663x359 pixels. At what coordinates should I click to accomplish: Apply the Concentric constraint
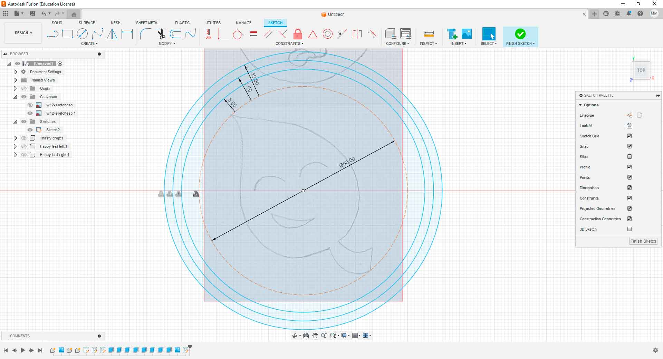point(328,34)
